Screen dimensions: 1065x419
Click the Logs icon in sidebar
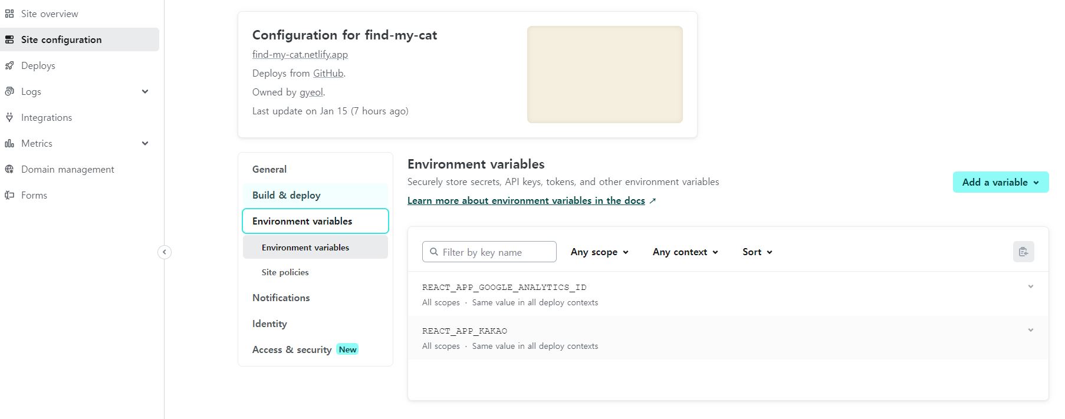[9, 91]
